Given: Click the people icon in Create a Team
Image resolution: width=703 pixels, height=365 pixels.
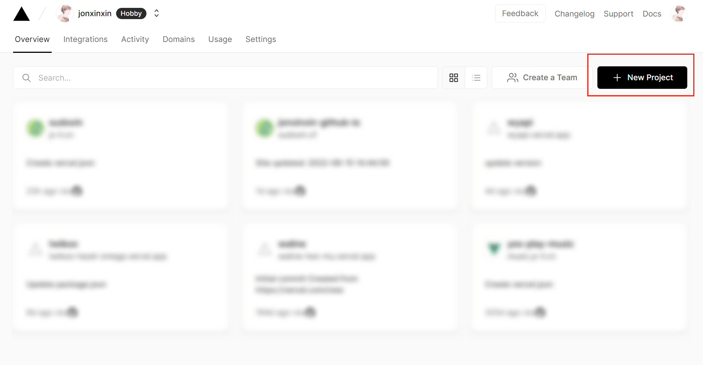Looking at the screenshot, I should pos(512,78).
